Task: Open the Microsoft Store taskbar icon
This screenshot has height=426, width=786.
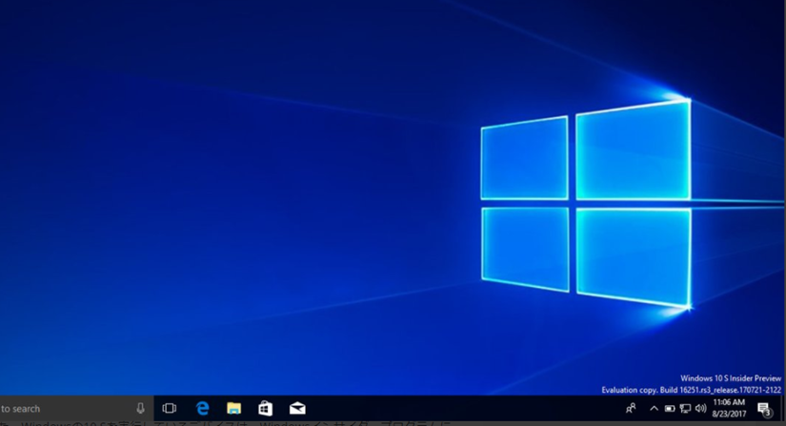Action: [266, 409]
